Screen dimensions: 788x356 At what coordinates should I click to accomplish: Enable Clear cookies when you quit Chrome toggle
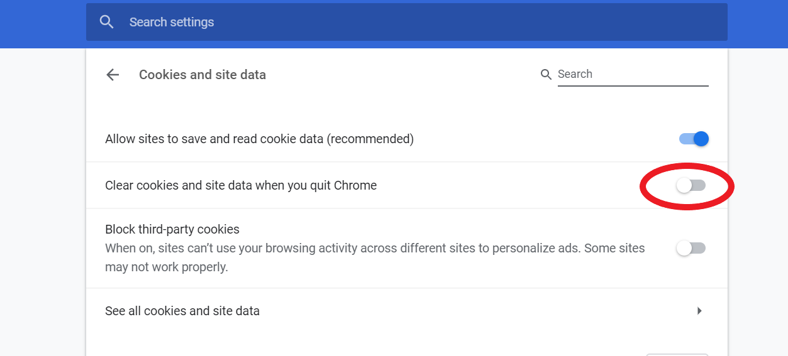pyautogui.click(x=691, y=185)
